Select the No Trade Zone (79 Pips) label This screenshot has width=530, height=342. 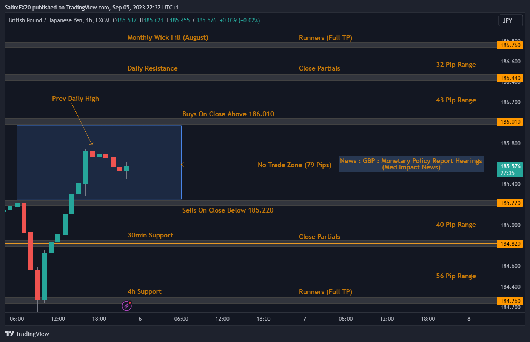[x=294, y=165]
